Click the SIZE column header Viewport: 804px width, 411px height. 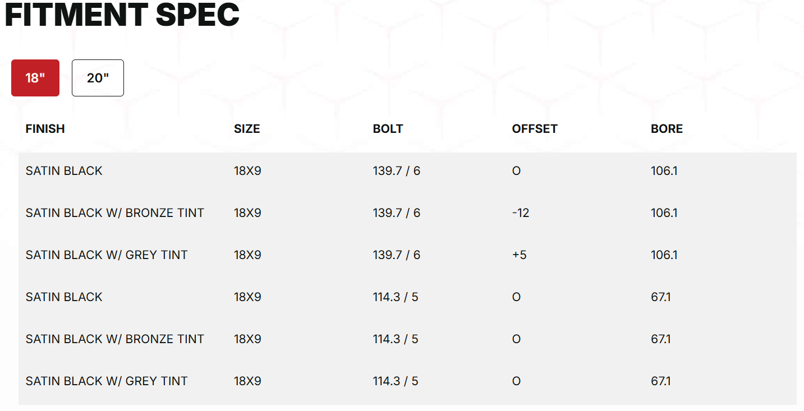[x=247, y=129]
